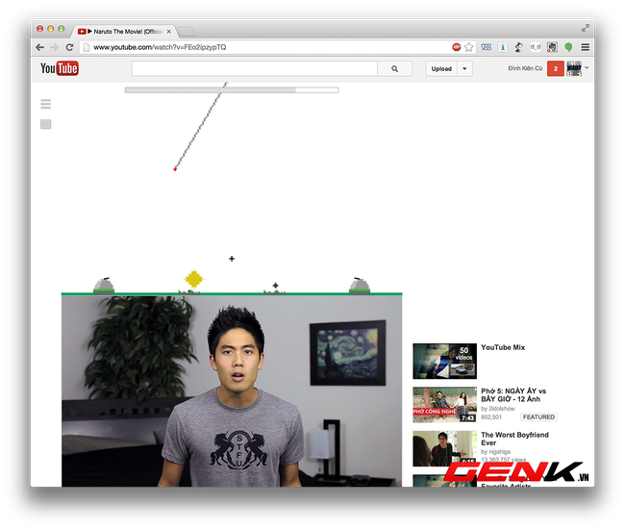This screenshot has width=625, height=529.
Task: Open the red stop-sign adblock extension
Action: click(x=457, y=47)
